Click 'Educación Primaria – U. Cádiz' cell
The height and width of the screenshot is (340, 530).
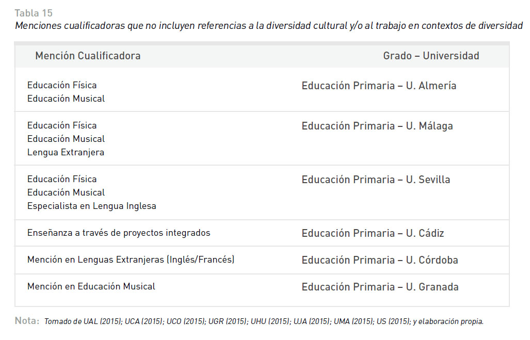click(x=373, y=233)
